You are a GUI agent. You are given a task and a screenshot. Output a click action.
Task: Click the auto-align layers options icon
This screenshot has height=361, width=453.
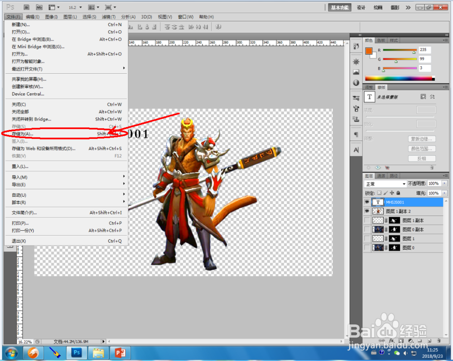point(218,27)
